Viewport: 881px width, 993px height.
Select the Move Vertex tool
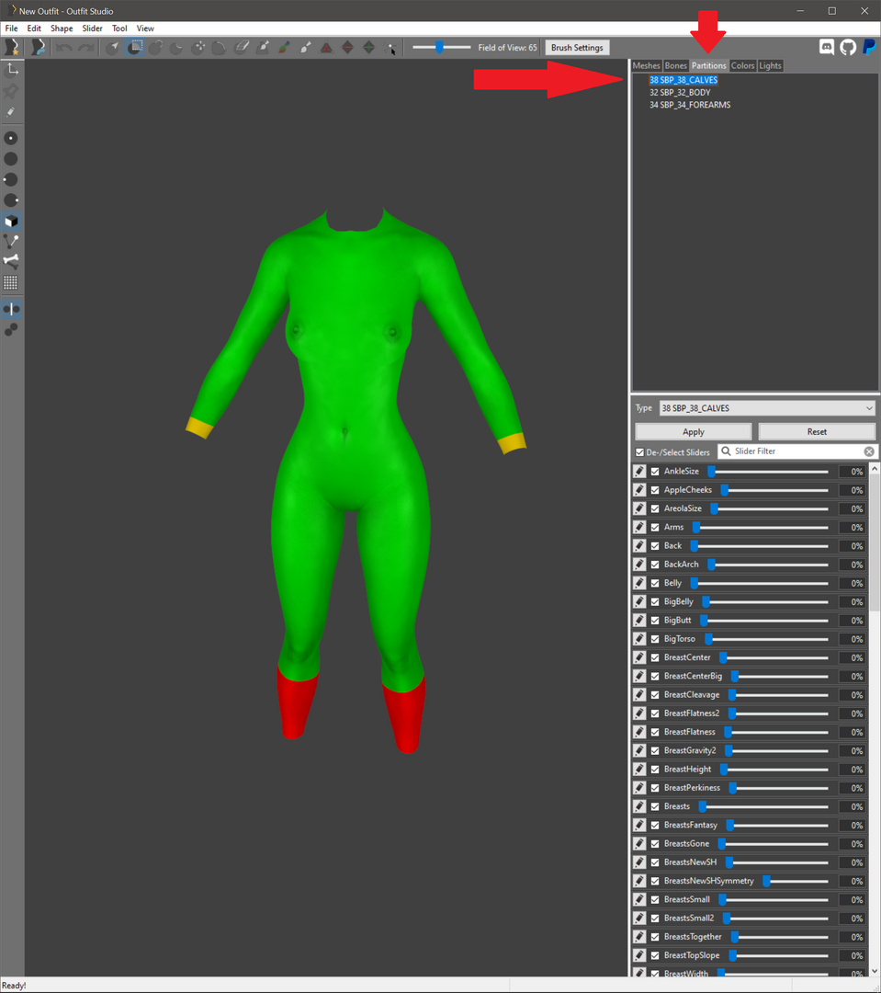[390, 48]
